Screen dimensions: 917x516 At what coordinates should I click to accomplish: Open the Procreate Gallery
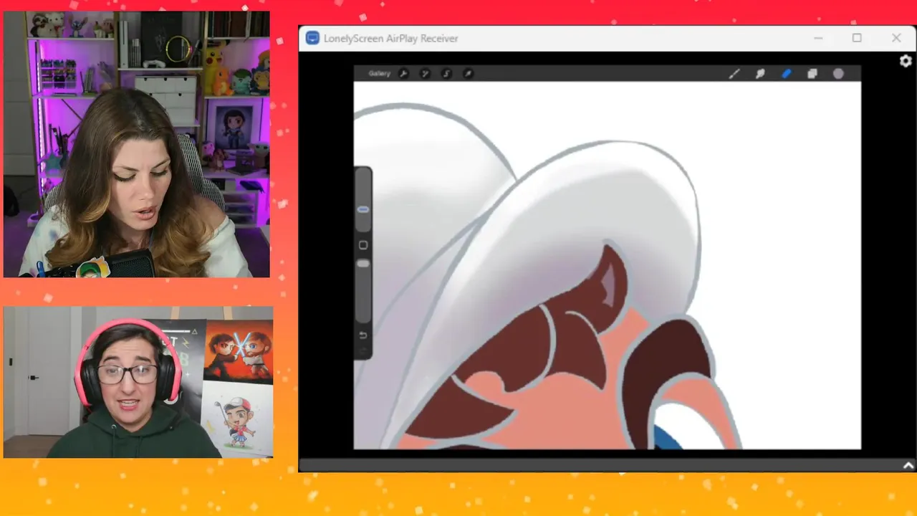(379, 73)
